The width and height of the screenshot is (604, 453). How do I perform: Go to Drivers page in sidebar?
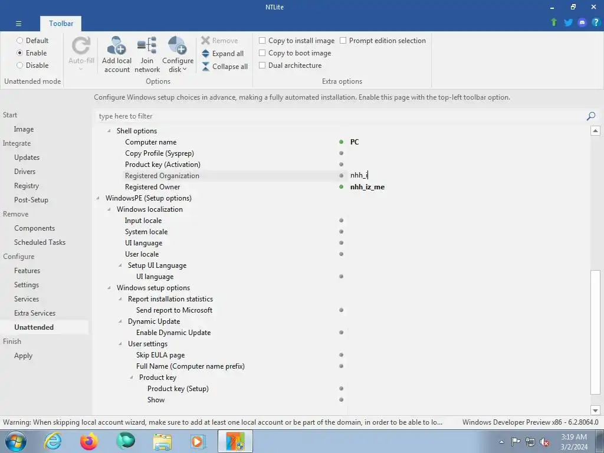(x=25, y=172)
